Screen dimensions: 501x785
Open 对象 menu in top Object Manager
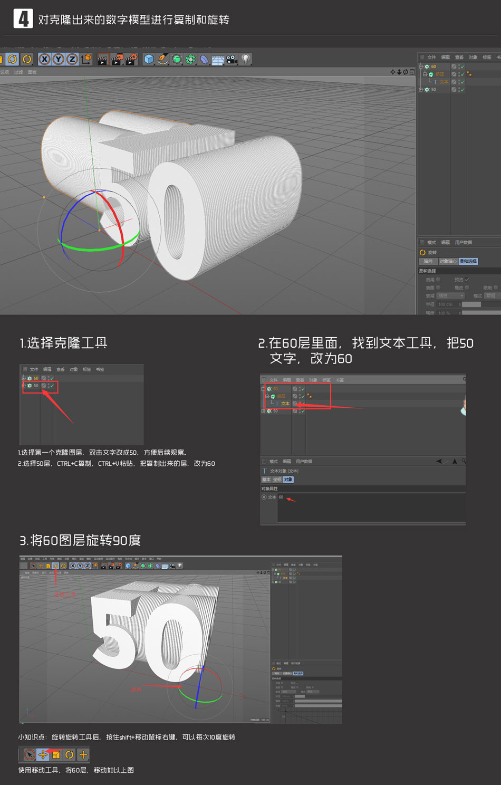[x=473, y=58]
